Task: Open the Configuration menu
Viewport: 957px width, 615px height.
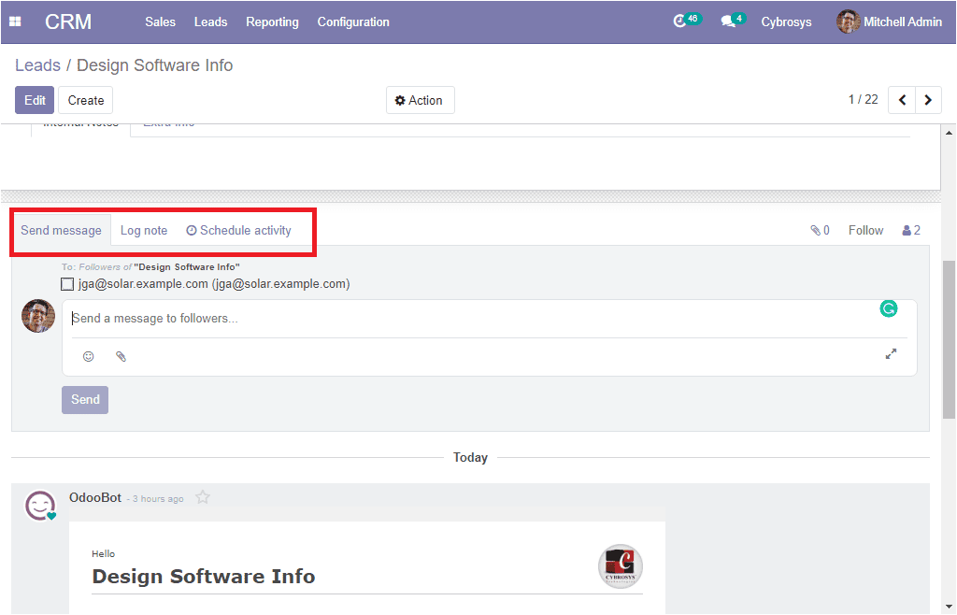Action: [353, 22]
